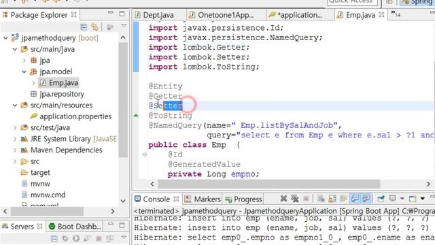Expand the jpa package
Image resolution: width=435 pixels, height=245 pixels.
(24, 61)
